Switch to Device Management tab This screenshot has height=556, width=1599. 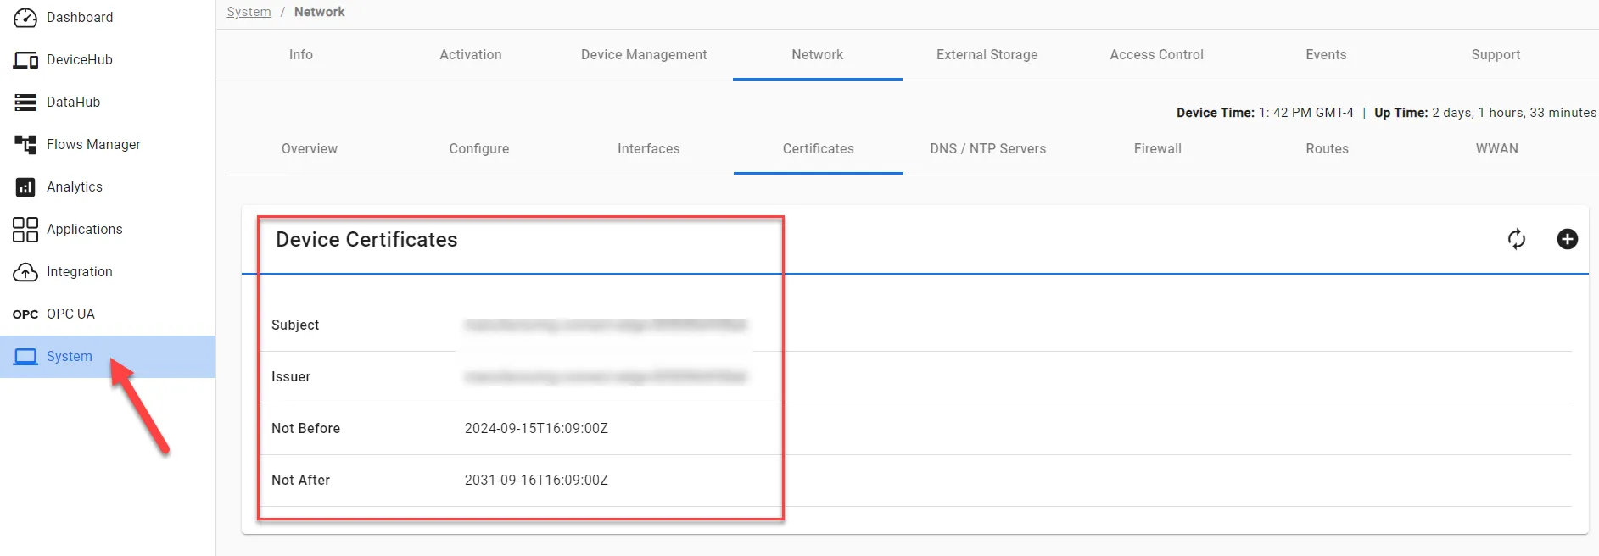point(644,54)
